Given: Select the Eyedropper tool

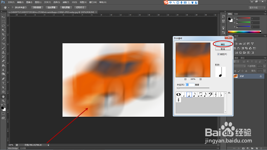Looking at the screenshot, I should tap(3, 39).
